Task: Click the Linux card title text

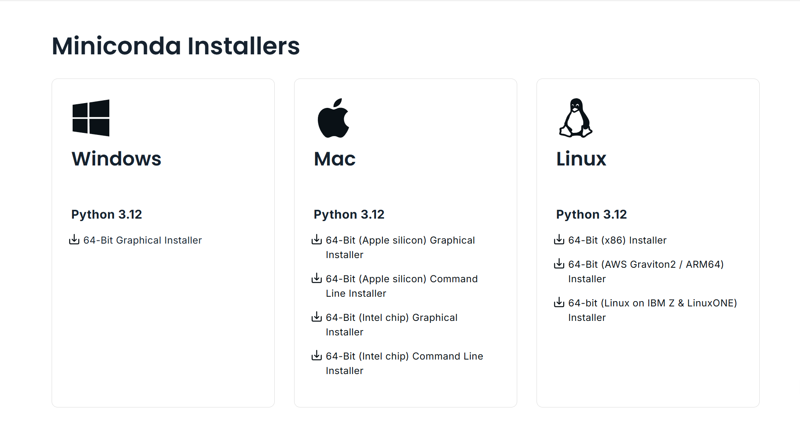Action: [x=581, y=159]
